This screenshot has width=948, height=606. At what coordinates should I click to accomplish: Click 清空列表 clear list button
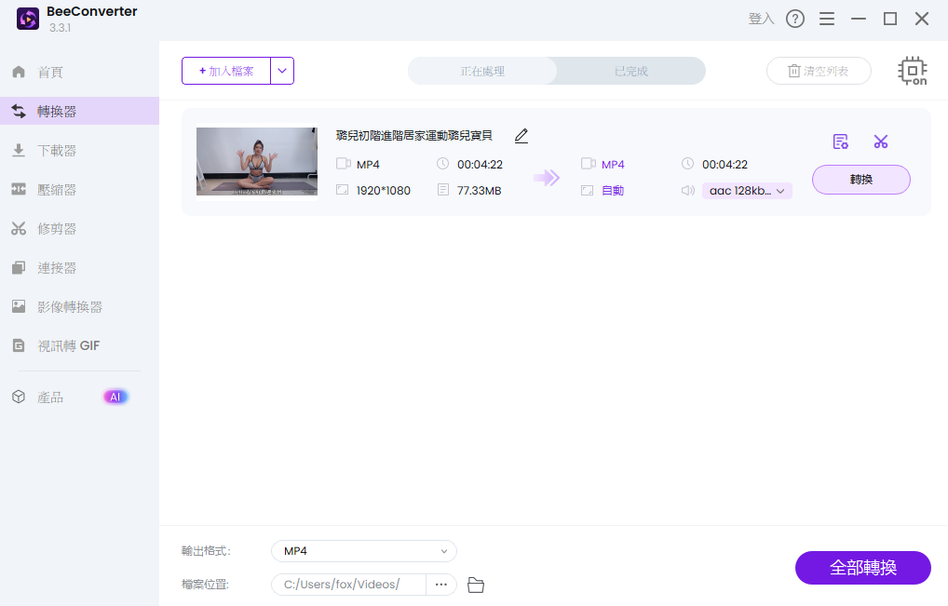(819, 71)
